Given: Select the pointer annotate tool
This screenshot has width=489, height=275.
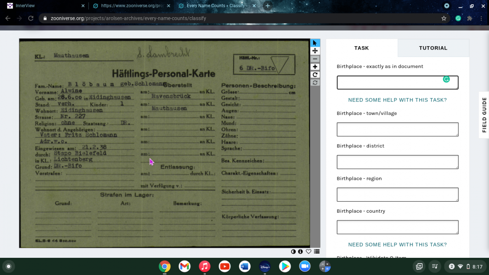Looking at the screenshot, I should (315, 43).
